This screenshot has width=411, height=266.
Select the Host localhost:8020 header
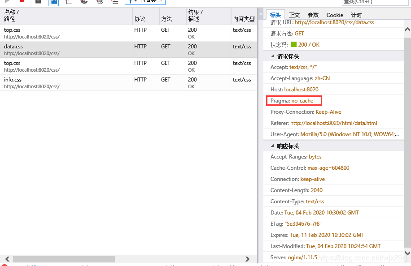tap(333, 90)
